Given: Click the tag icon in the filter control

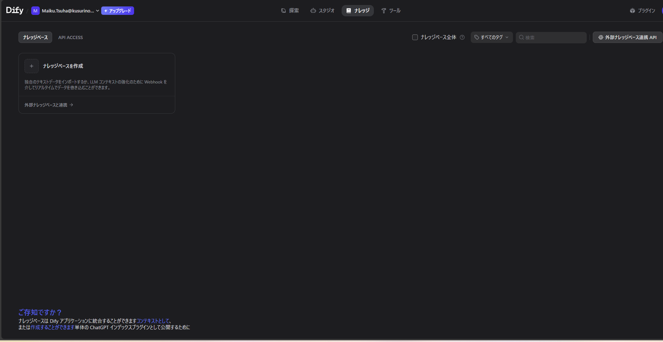Looking at the screenshot, I should click(x=476, y=37).
